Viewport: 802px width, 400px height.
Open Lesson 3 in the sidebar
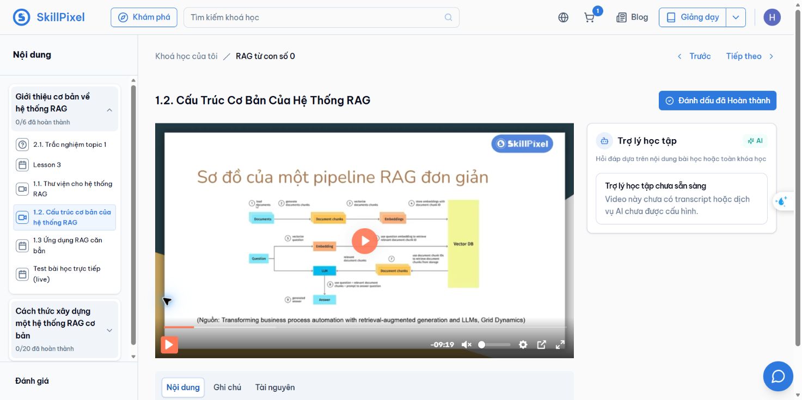[64, 165]
